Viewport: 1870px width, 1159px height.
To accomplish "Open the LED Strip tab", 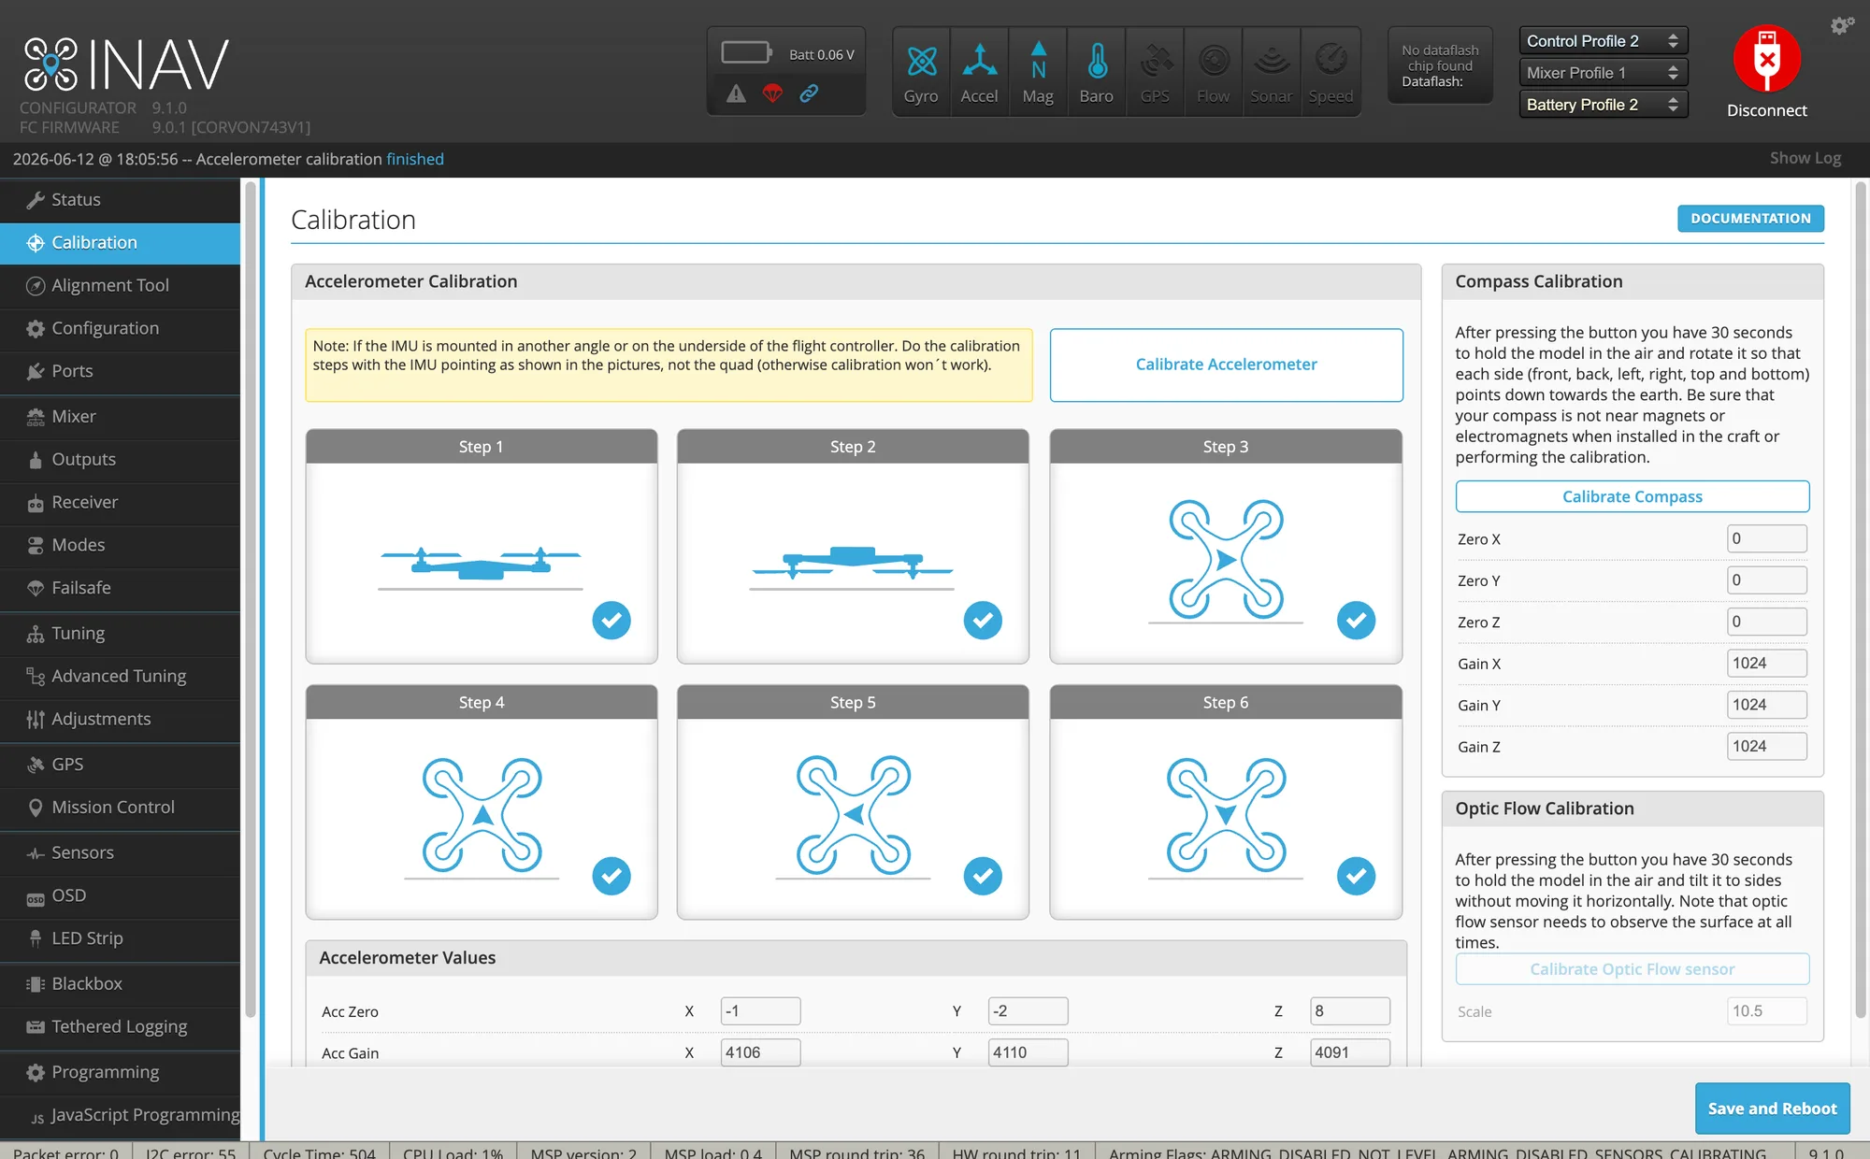I will [120, 938].
